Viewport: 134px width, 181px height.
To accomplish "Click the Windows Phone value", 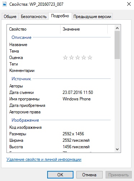I will [77, 99].
